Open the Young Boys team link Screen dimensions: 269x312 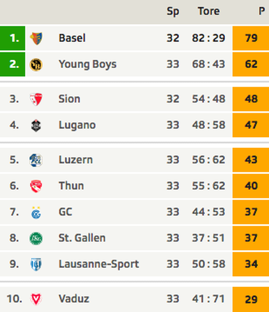[x=87, y=64]
